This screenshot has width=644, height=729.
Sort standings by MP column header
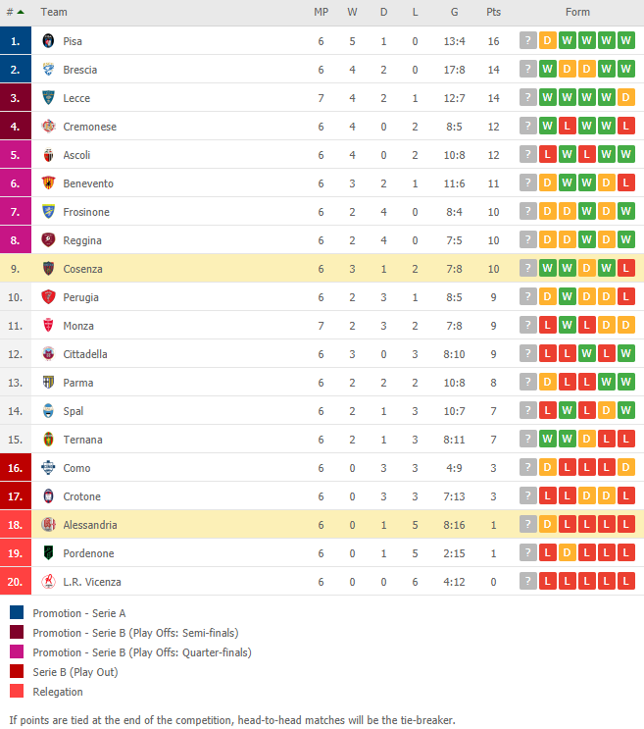(321, 12)
